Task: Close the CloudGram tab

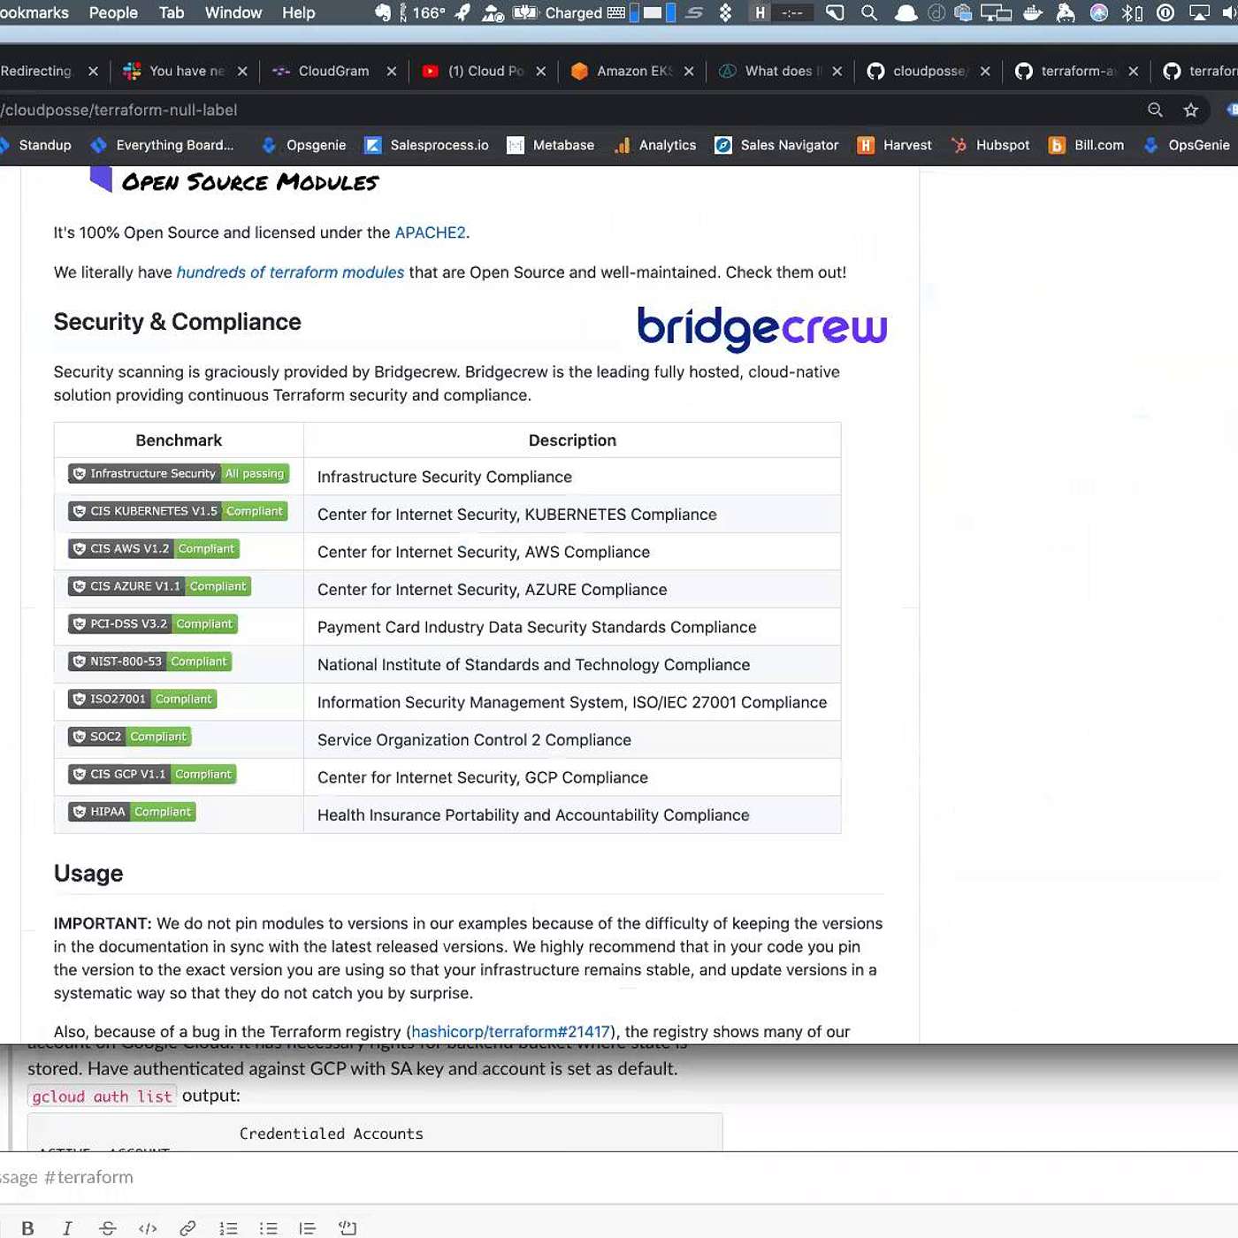Action: [x=392, y=71]
